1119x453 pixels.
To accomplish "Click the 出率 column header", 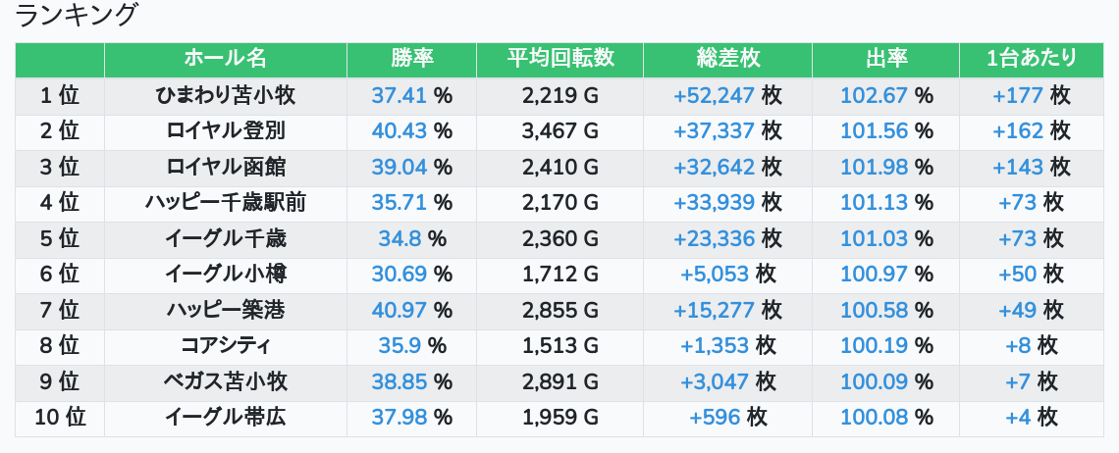I will pyautogui.click(x=886, y=59).
